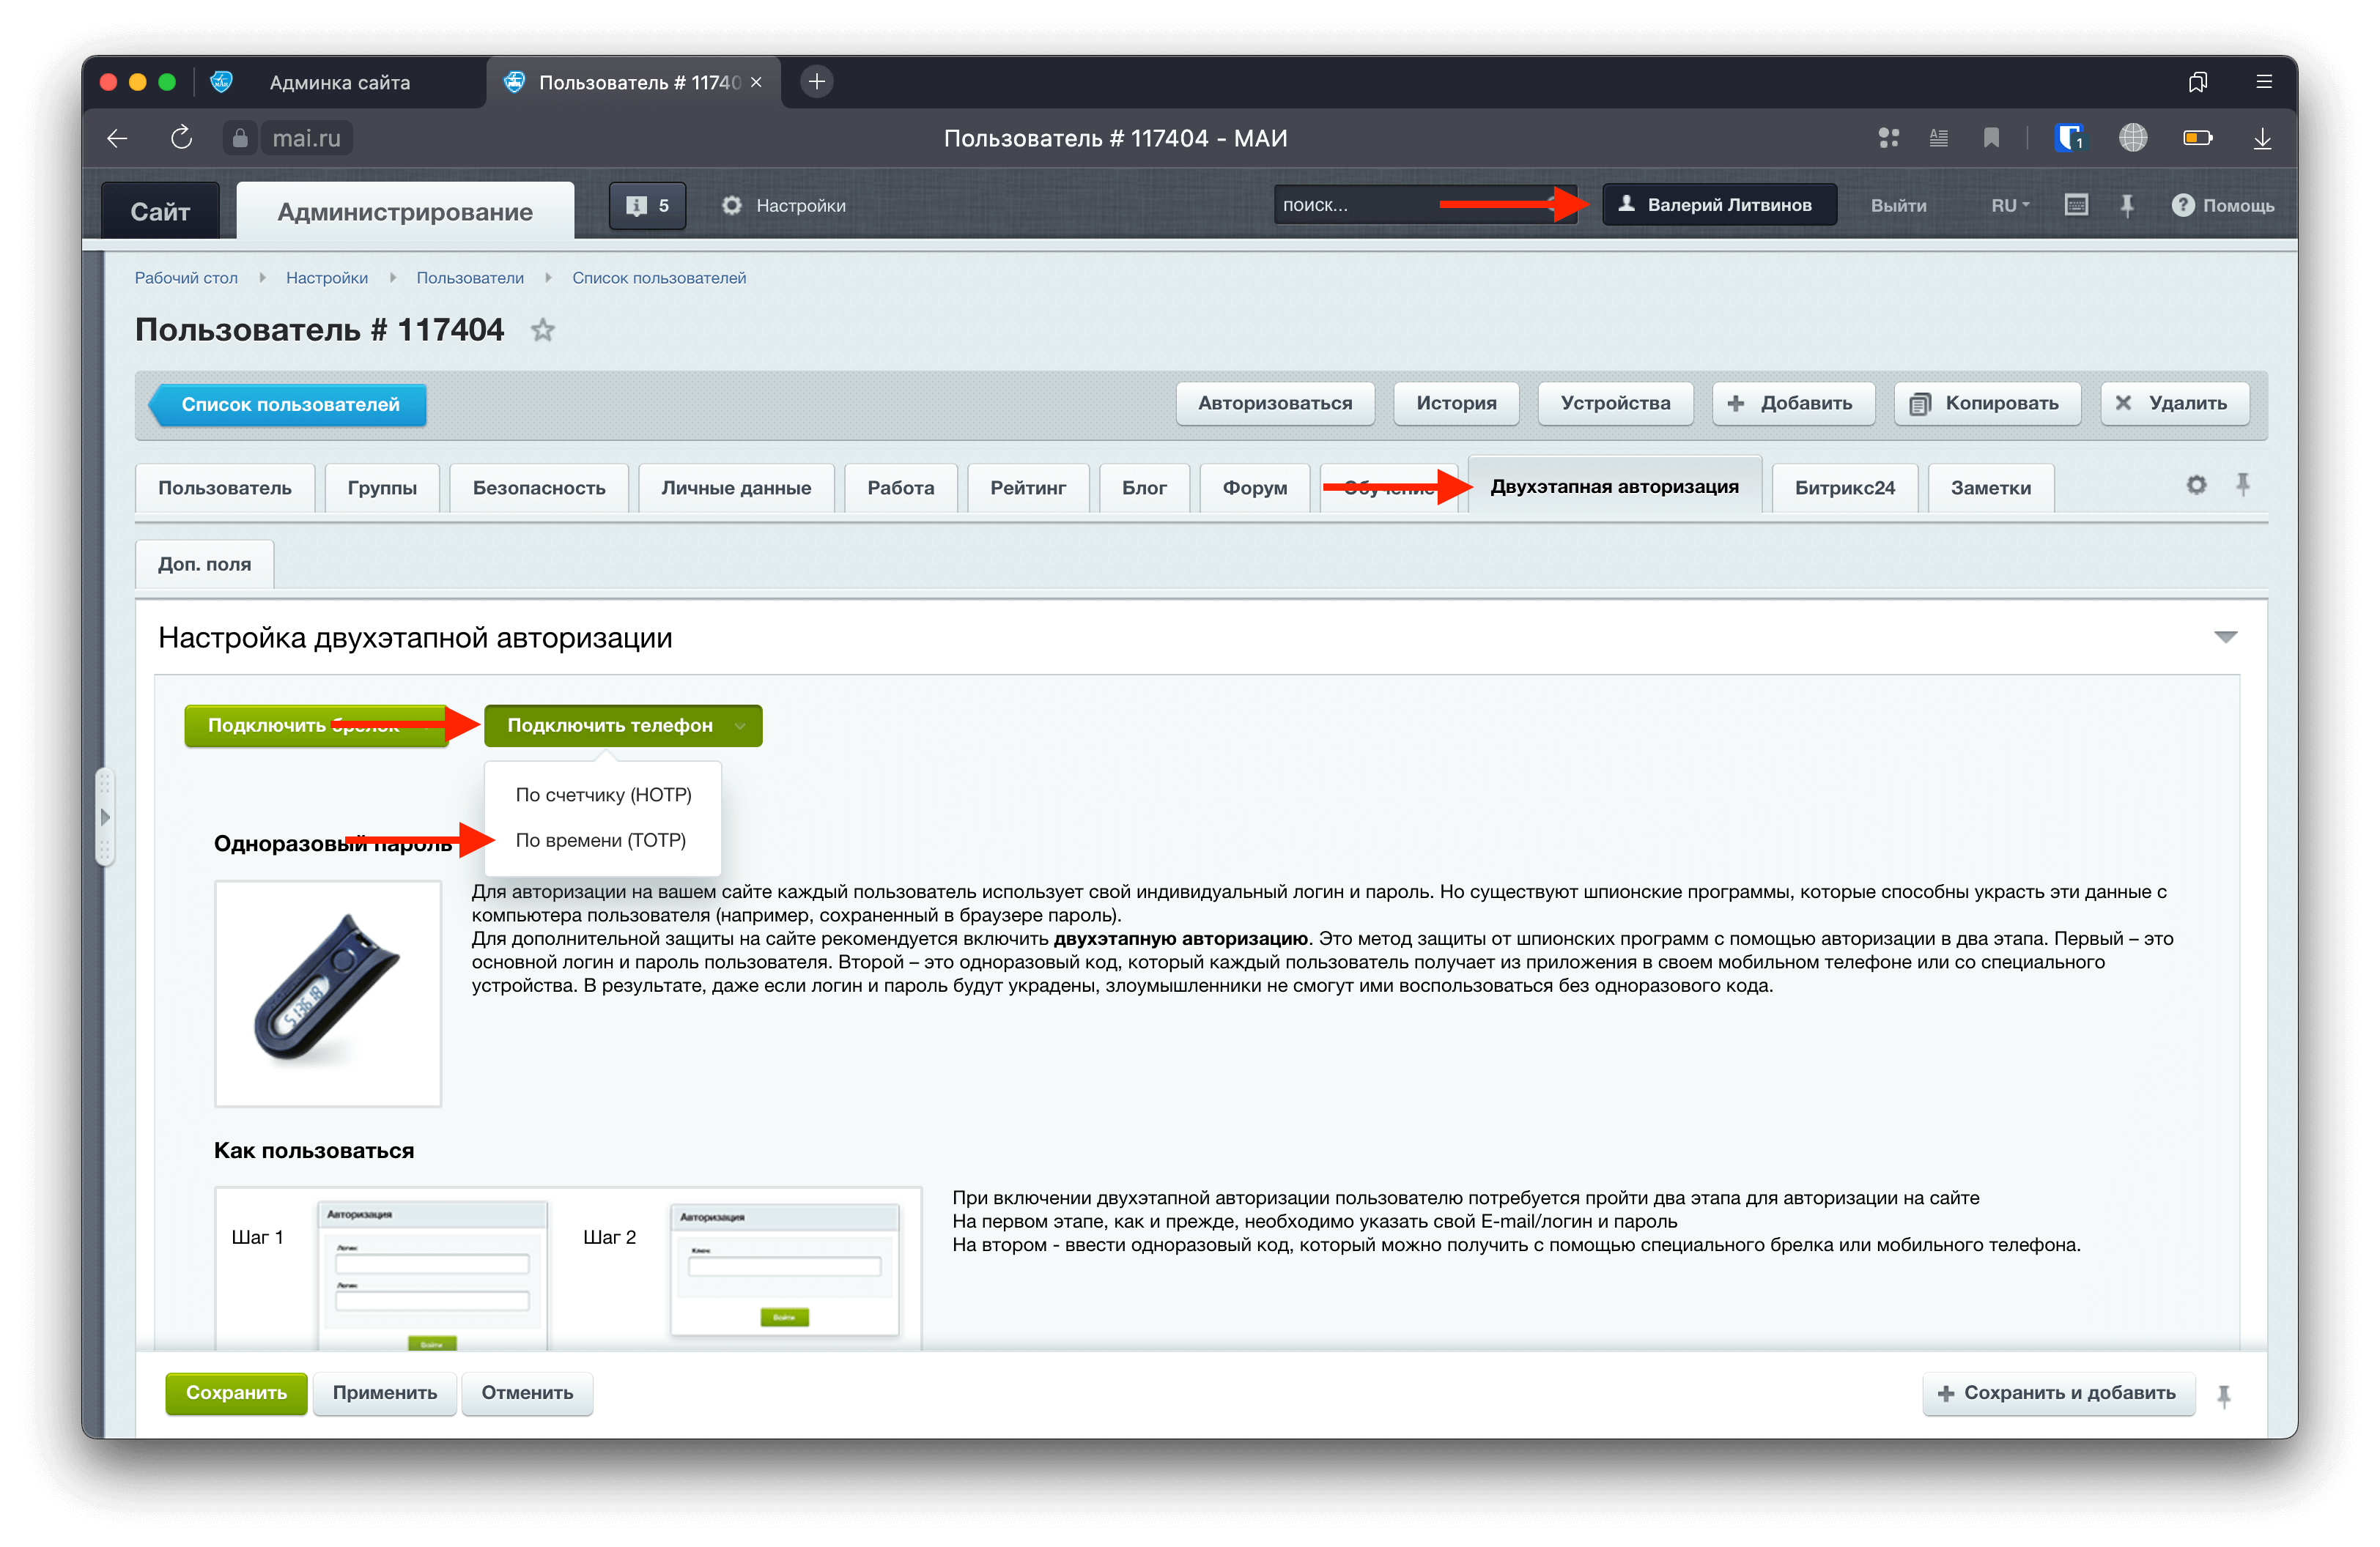This screenshot has height=1547, width=2380.
Task: Click the Выйти logout link
Action: 1898,207
